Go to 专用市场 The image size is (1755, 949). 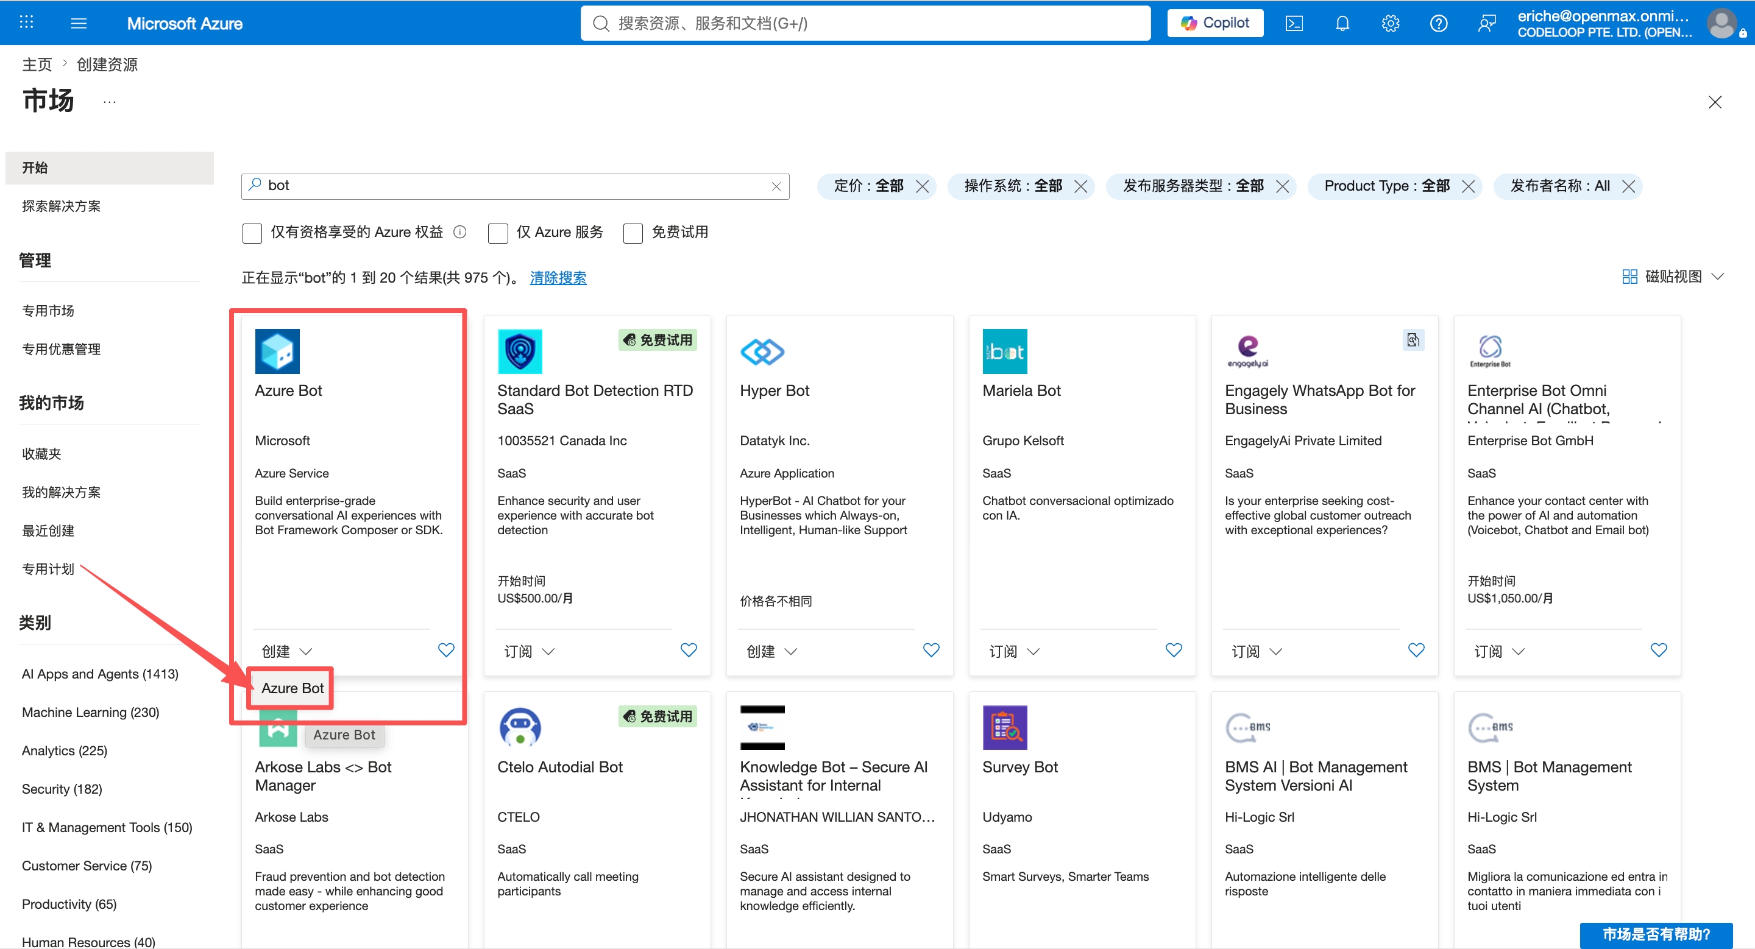(48, 311)
